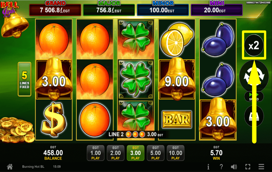Toggle the speed mode button

[x=254, y=97]
